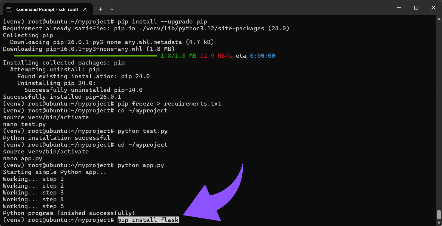Open a new terminal tab
Image resolution: width=442 pixels, height=226 pixels.
coord(101,9)
